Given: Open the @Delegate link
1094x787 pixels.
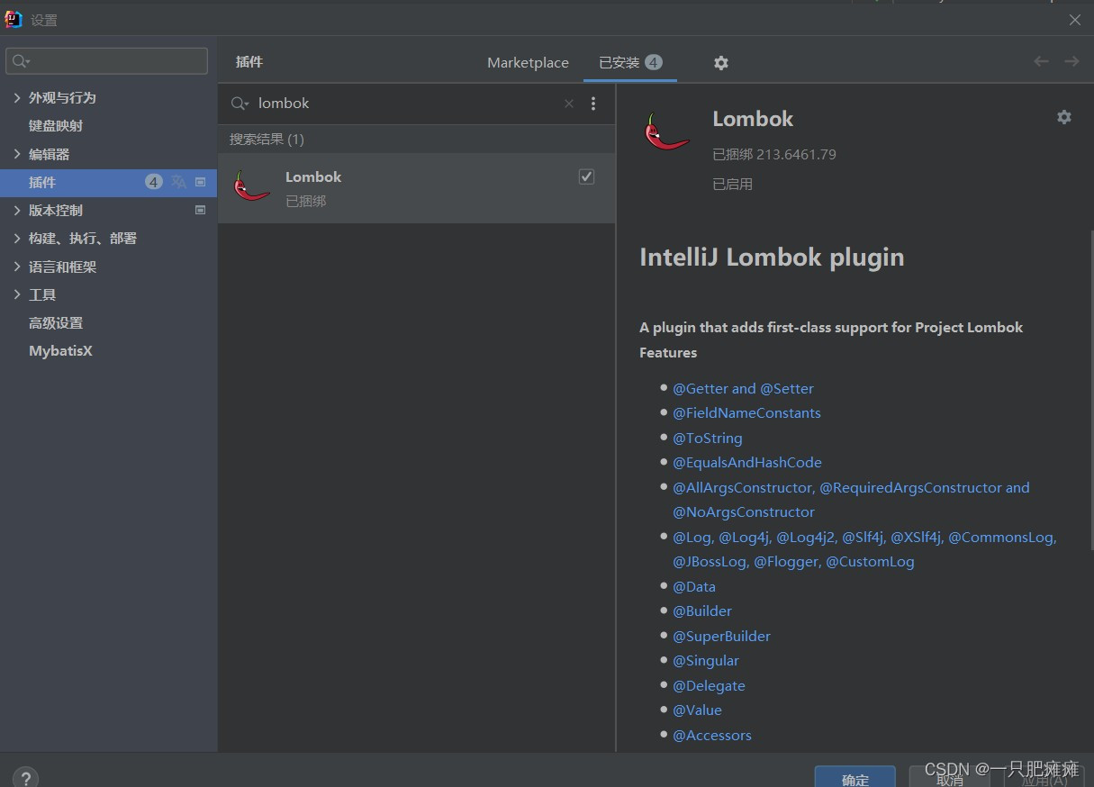Looking at the screenshot, I should pos(709,685).
